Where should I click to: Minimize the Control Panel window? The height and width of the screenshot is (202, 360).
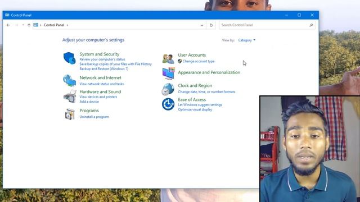click(286, 15)
